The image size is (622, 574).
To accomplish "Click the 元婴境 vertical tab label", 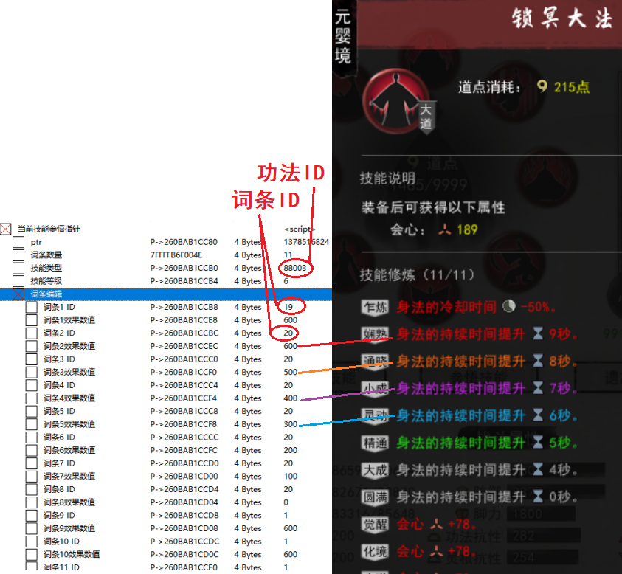I will point(343,35).
